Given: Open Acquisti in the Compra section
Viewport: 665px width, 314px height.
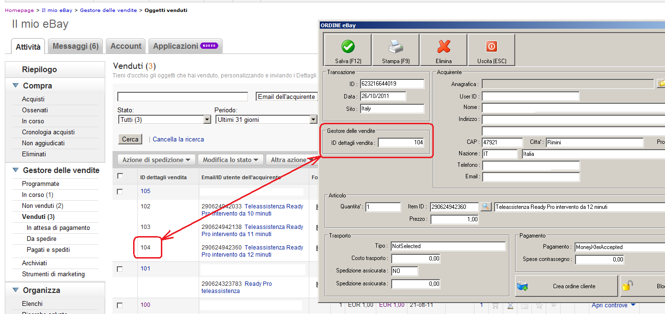Looking at the screenshot, I should pyautogui.click(x=33, y=99).
